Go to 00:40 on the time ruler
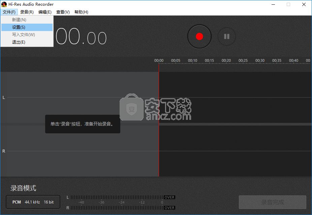The height and width of the screenshot is (215, 312). 294,60
